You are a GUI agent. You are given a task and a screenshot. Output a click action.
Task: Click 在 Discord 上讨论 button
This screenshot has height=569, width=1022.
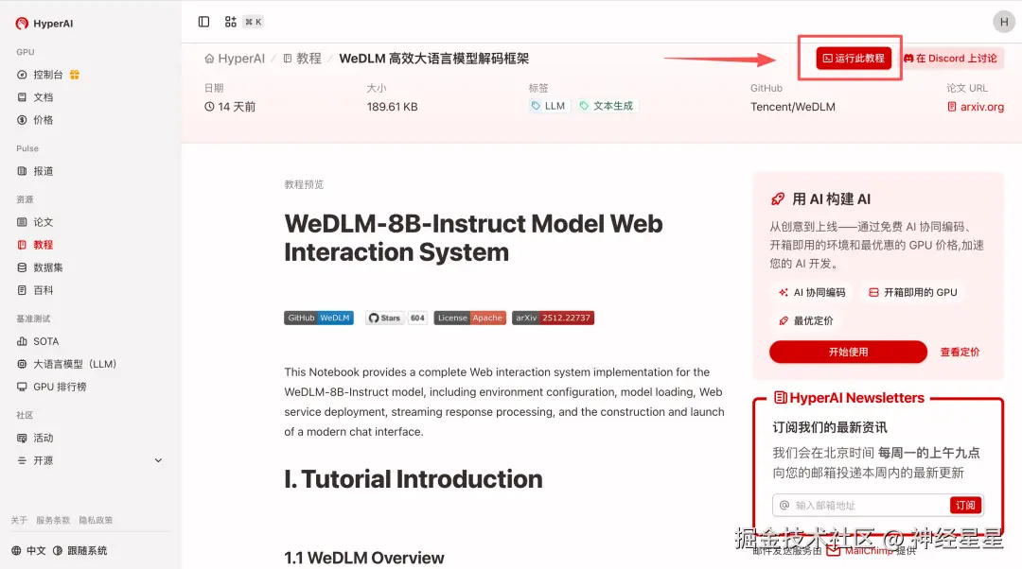[x=950, y=58]
